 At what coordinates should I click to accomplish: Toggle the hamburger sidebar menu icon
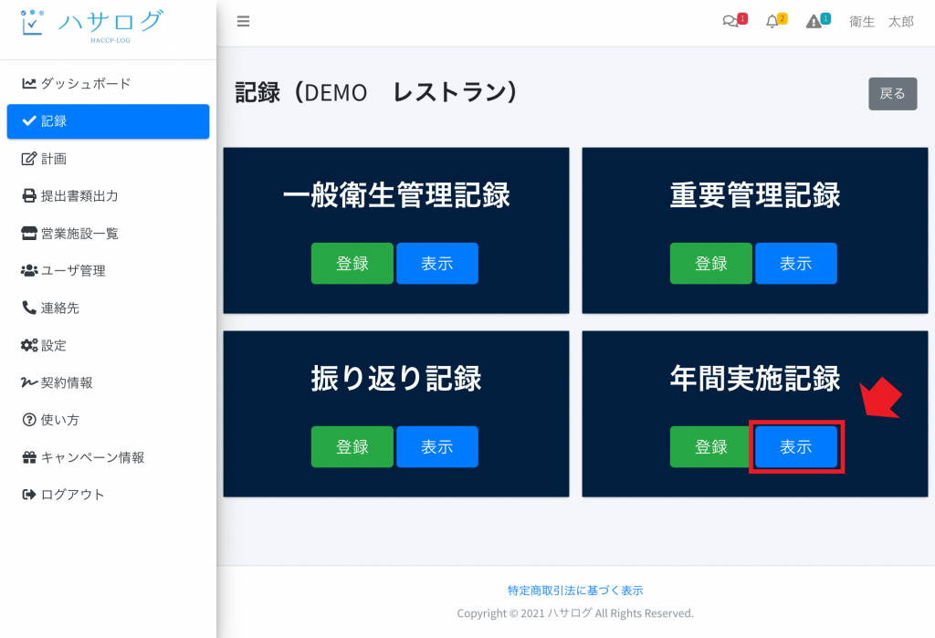(243, 22)
